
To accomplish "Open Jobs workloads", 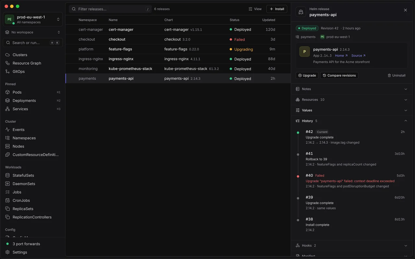I will click(33, 192).
